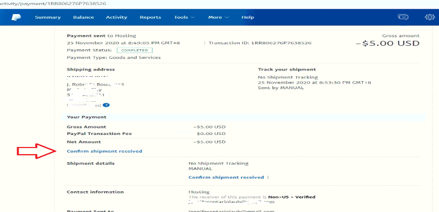The image size is (439, 212).
Task: Click the 25 November 2020 8:49:05 PM date
Action: (x=123, y=43)
